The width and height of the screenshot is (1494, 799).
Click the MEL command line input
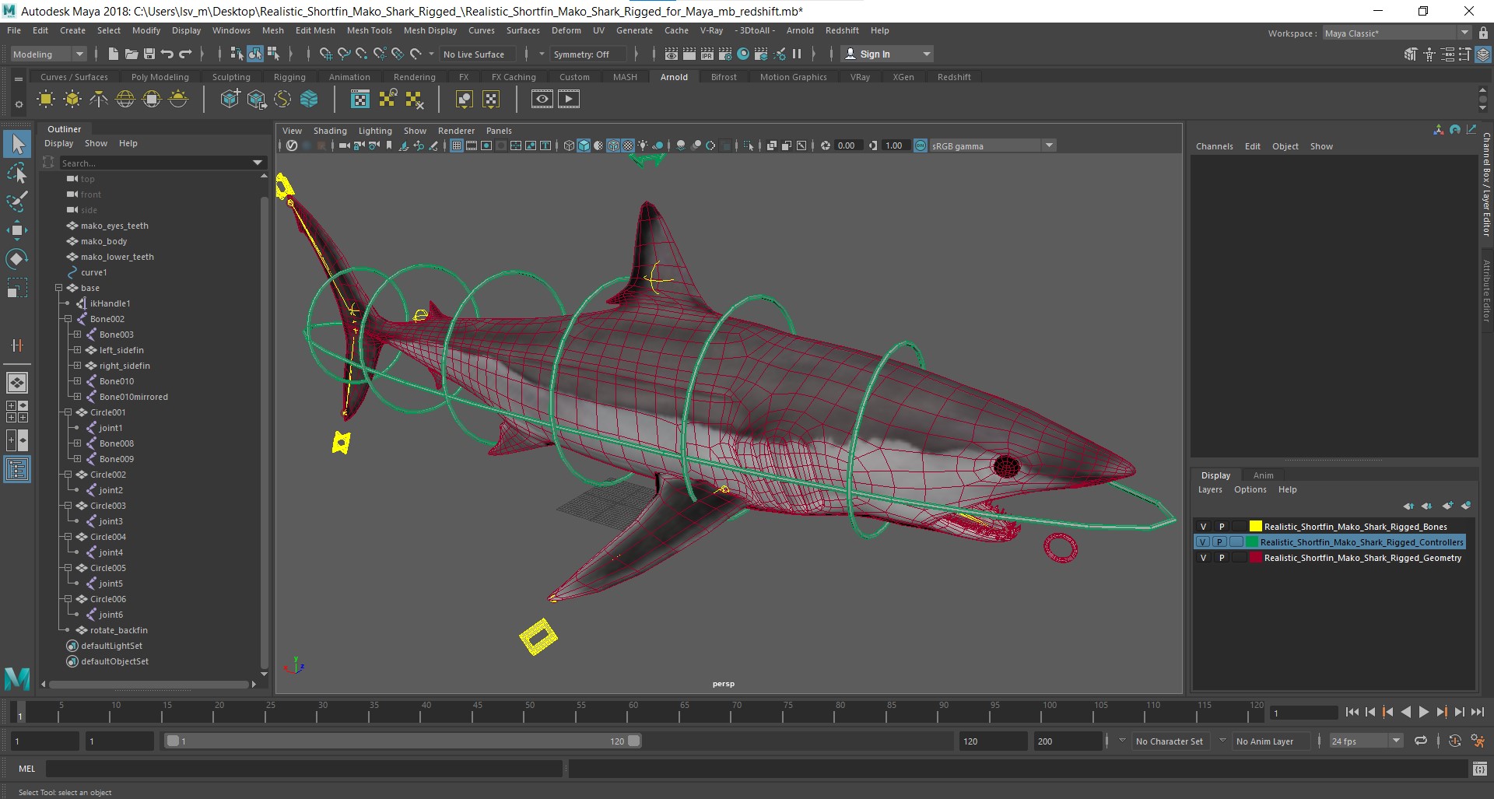pos(303,769)
